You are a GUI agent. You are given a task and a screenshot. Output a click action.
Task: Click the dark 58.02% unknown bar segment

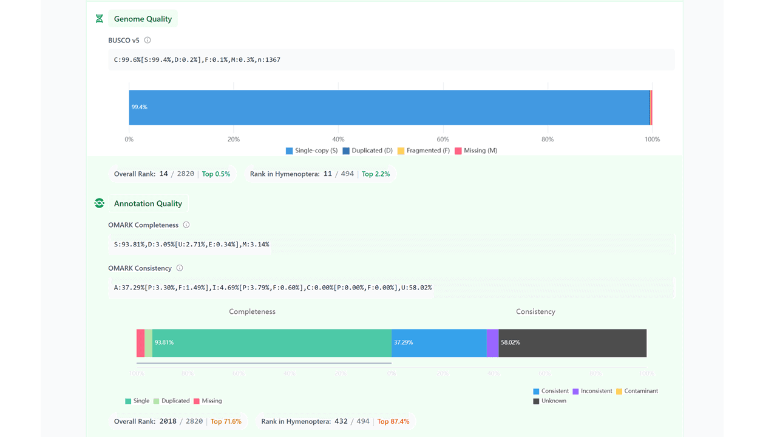[572, 343]
